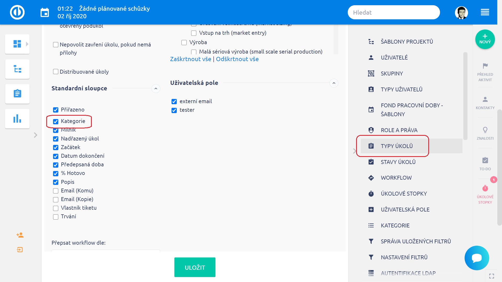502x282 pixels.
Task: Click Odškrtnout vše link
Action: 237,59
